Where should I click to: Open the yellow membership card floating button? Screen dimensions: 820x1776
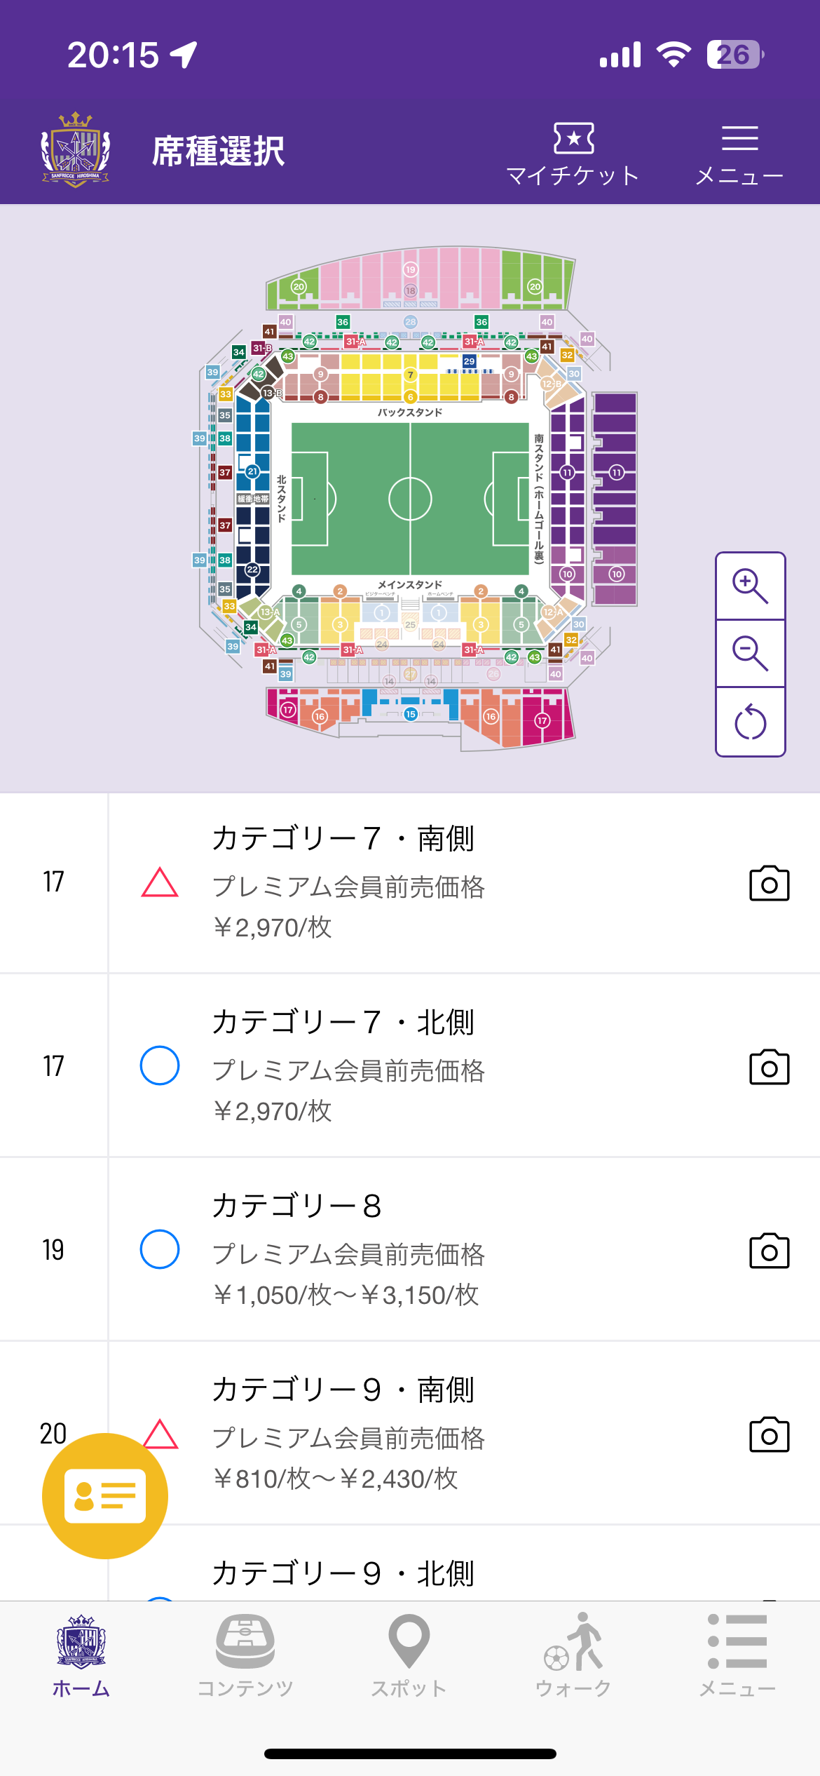coord(105,1495)
